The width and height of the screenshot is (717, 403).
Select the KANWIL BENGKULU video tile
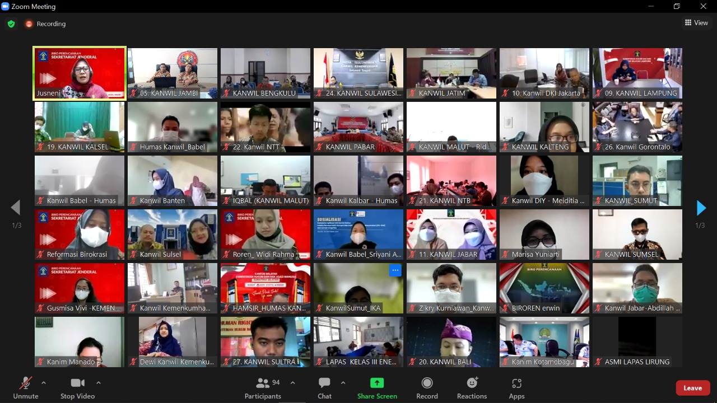coord(266,73)
